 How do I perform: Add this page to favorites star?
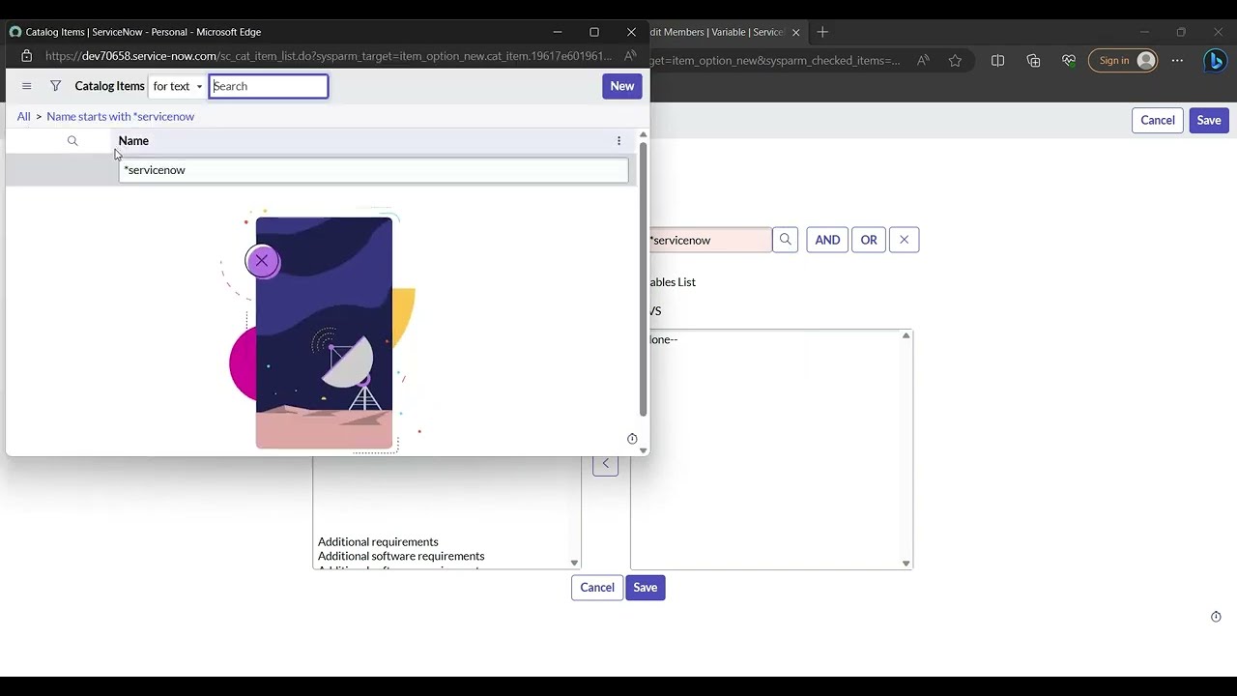(x=956, y=61)
